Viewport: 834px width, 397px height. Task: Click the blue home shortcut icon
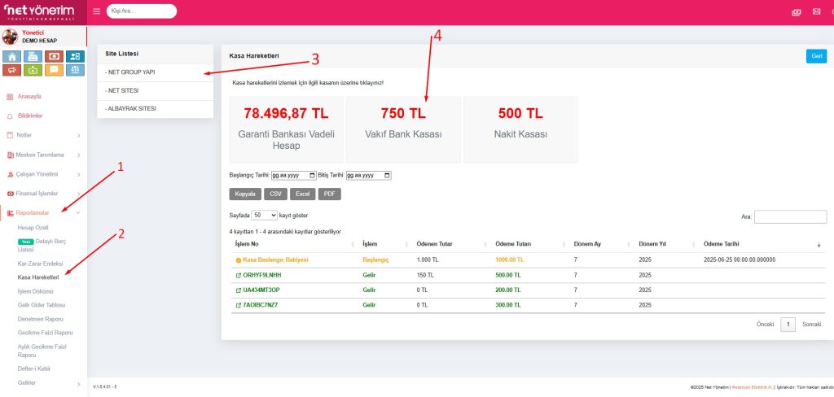coord(12,56)
